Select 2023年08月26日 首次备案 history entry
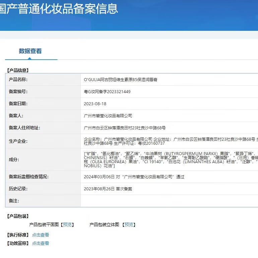The image size is (258, 258). tap(108, 189)
